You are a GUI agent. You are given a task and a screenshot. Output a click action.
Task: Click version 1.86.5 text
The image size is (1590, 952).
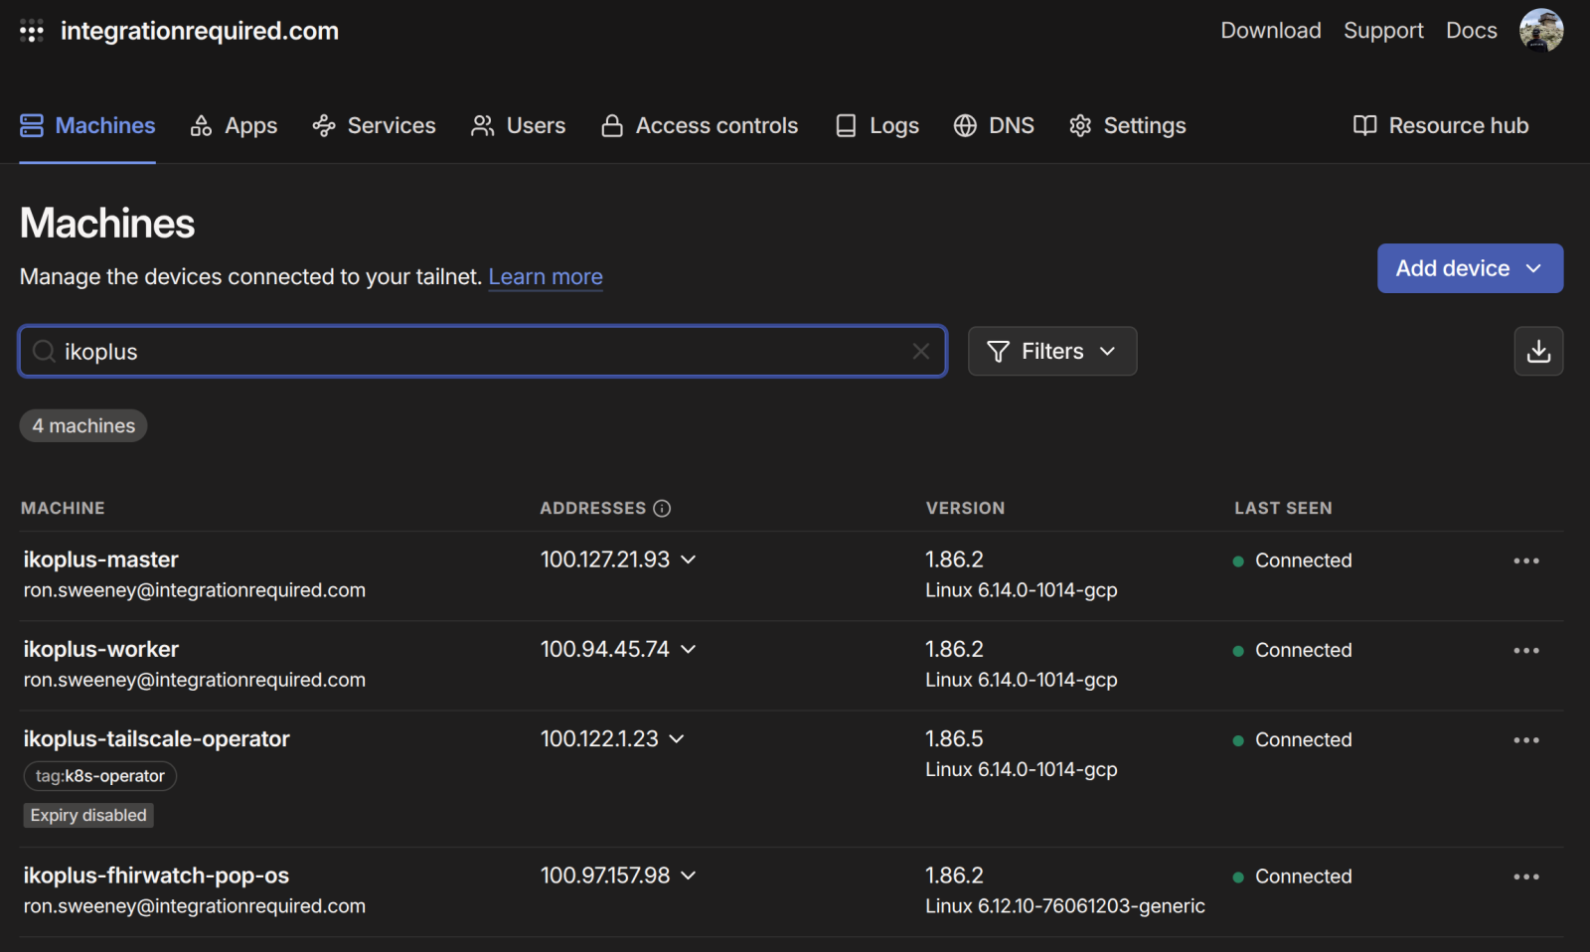[x=954, y=738]
